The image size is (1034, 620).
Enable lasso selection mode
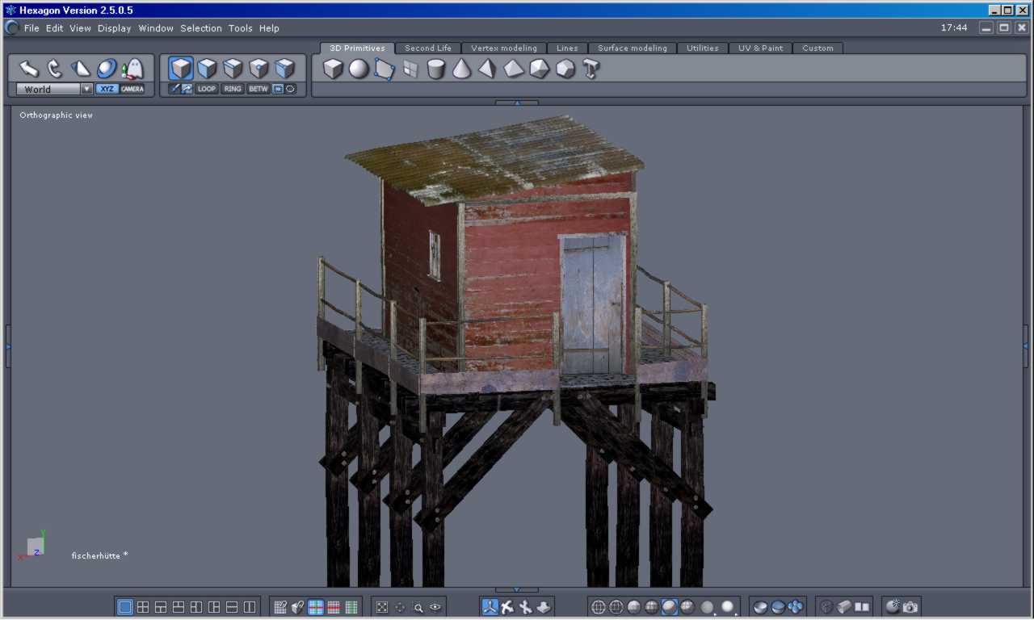[290, 89]
